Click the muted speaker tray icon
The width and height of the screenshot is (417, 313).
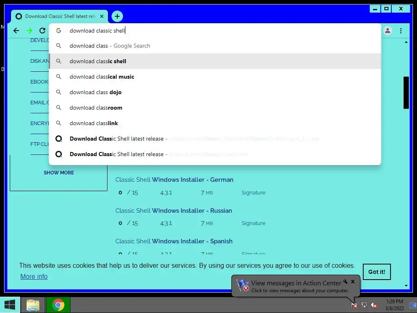(374, 305)
